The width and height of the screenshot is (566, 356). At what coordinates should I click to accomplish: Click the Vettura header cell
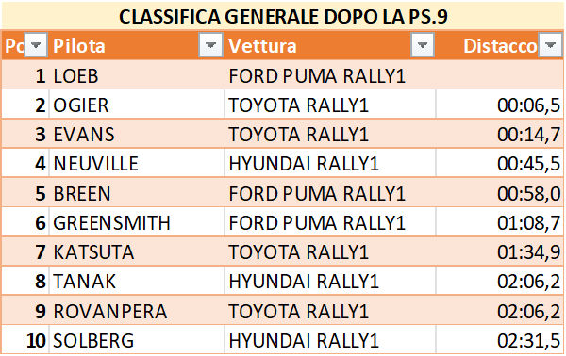pos(329,45)
